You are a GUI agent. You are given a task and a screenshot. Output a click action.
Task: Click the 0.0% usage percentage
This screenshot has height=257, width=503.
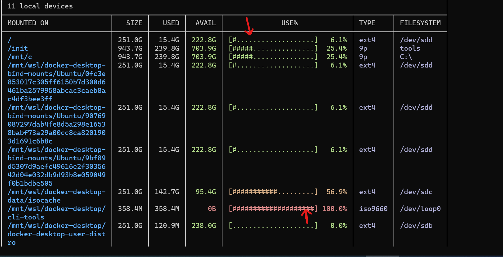339,226
